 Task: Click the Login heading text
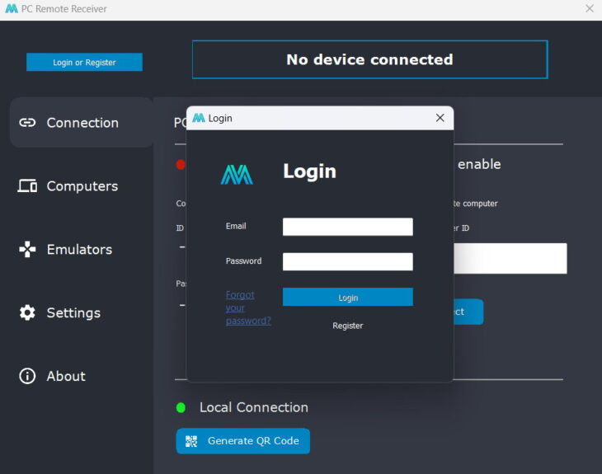pyautogui.click(x=309, y=171)
